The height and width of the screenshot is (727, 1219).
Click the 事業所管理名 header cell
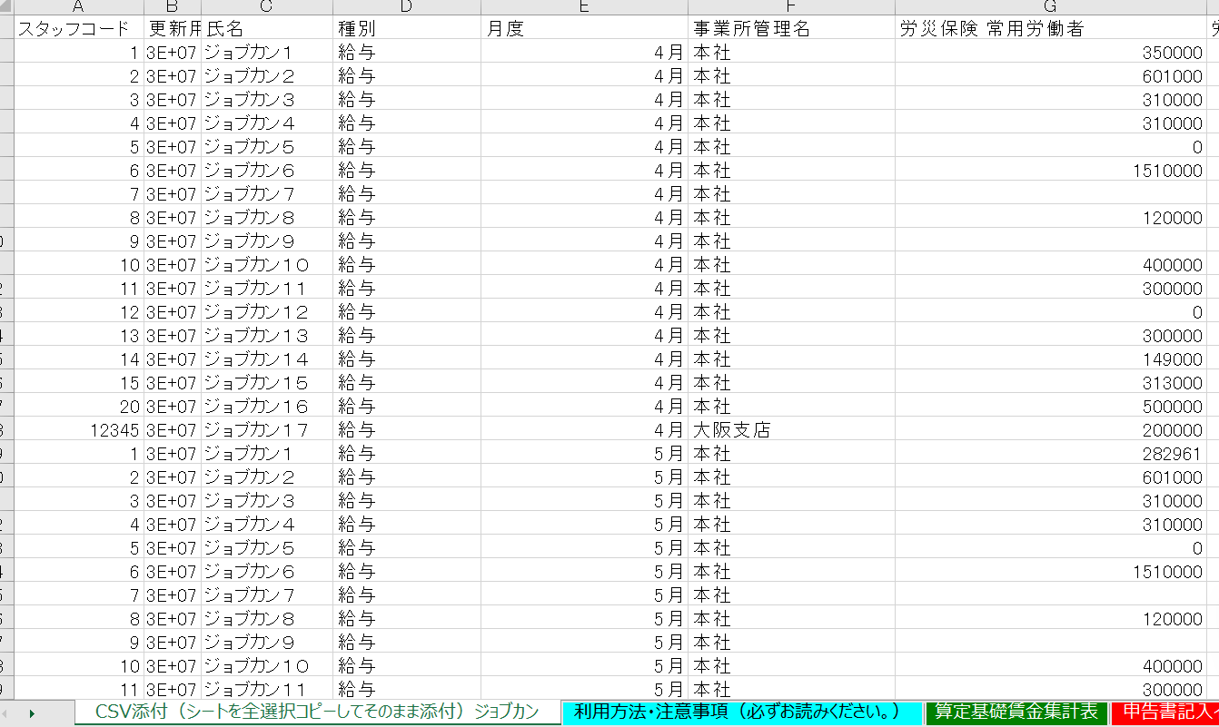coord(791,28)
